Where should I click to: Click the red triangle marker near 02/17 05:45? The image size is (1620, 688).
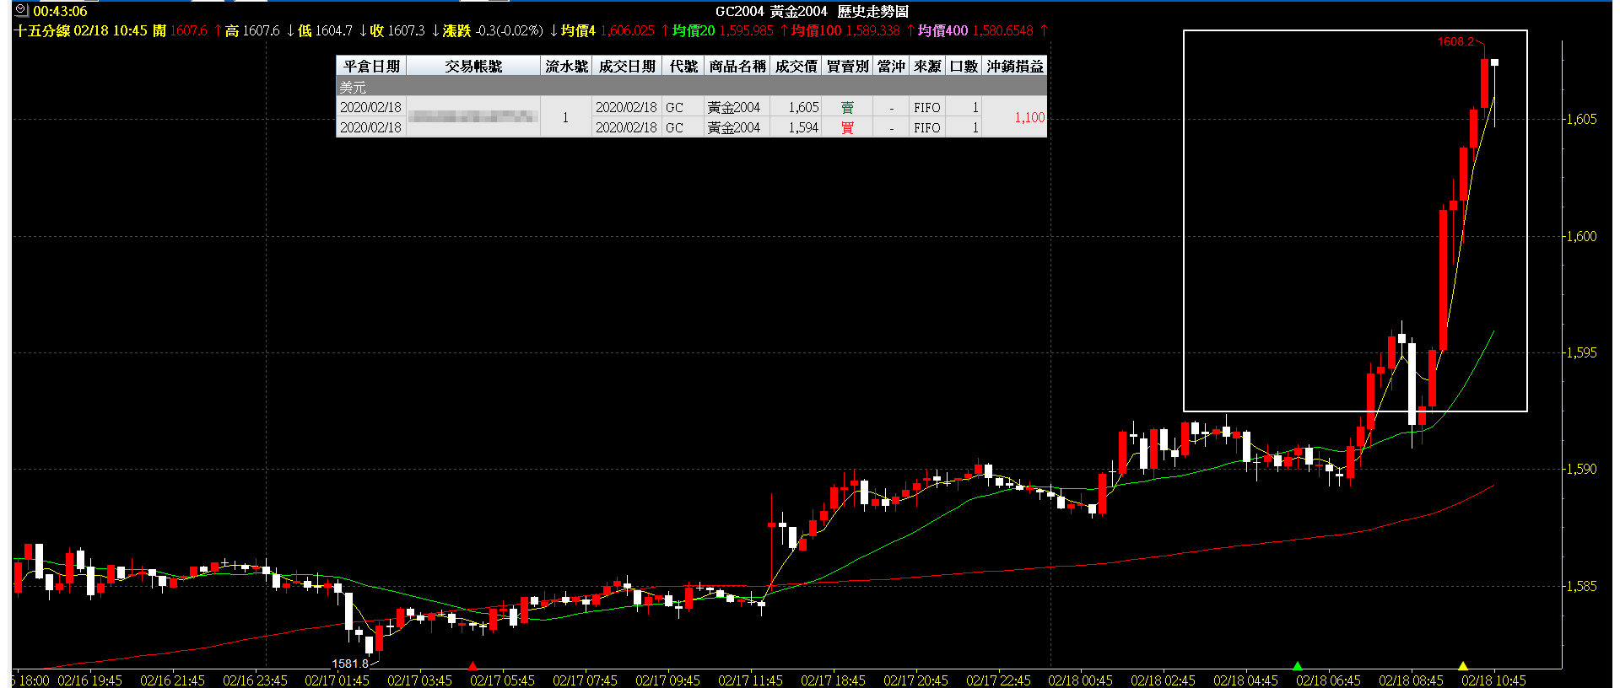[x=472, y=666]
